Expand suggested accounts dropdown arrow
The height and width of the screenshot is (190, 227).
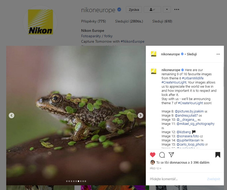point(167,9)
